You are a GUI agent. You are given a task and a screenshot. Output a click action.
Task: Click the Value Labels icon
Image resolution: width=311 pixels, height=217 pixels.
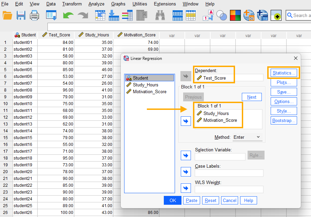pyautogui.click(x=208, y=15)
